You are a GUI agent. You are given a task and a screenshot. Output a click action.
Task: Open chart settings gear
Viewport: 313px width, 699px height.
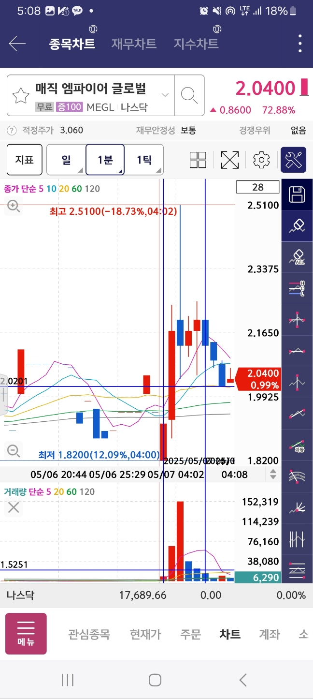pos(261,160)
